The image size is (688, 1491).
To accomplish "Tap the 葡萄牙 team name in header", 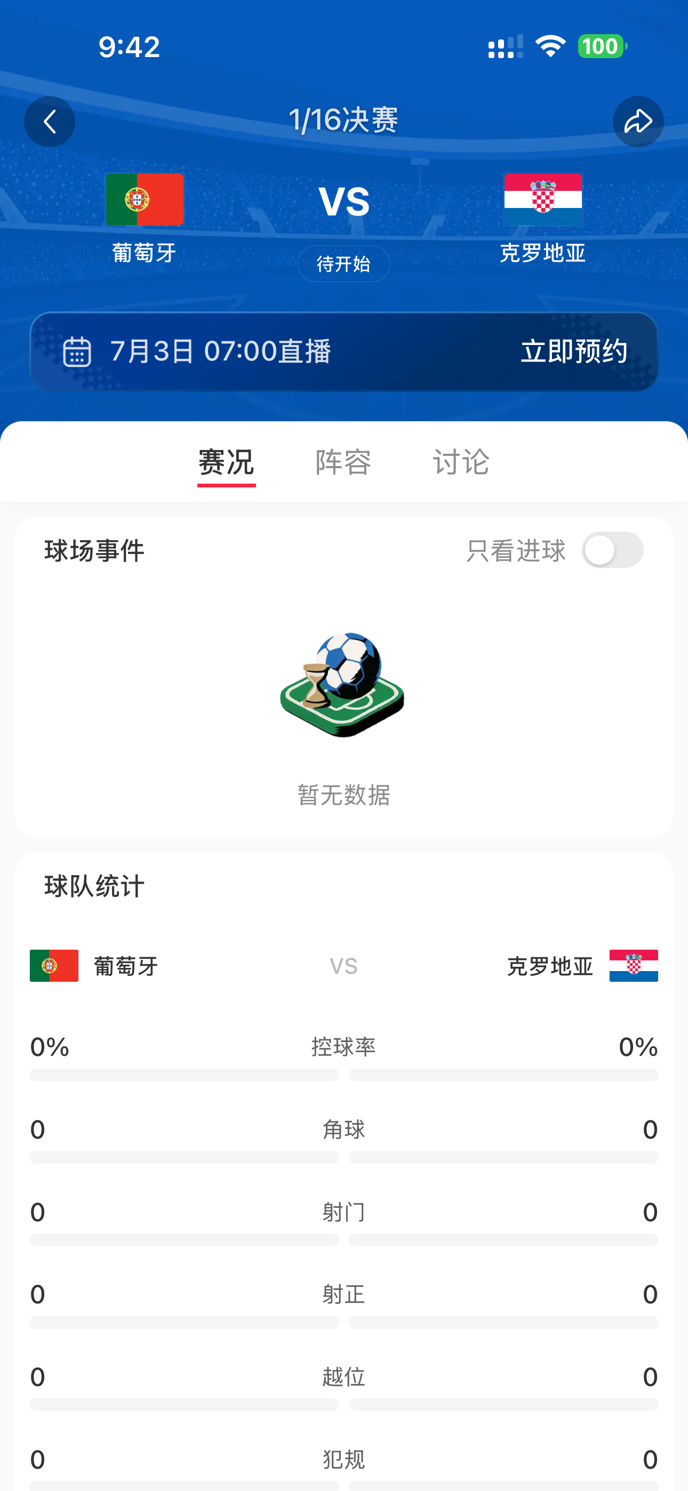I will [144, 253].
